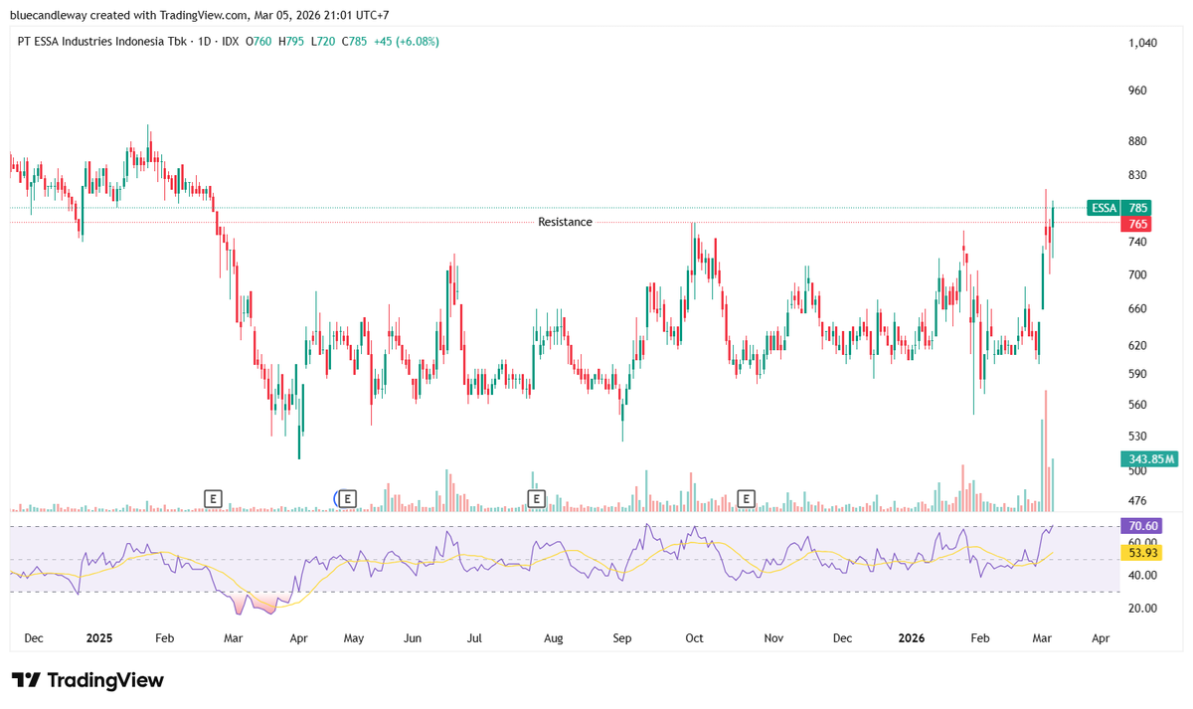Click the earnings E marker near August 2025

[x=536, y=498]
